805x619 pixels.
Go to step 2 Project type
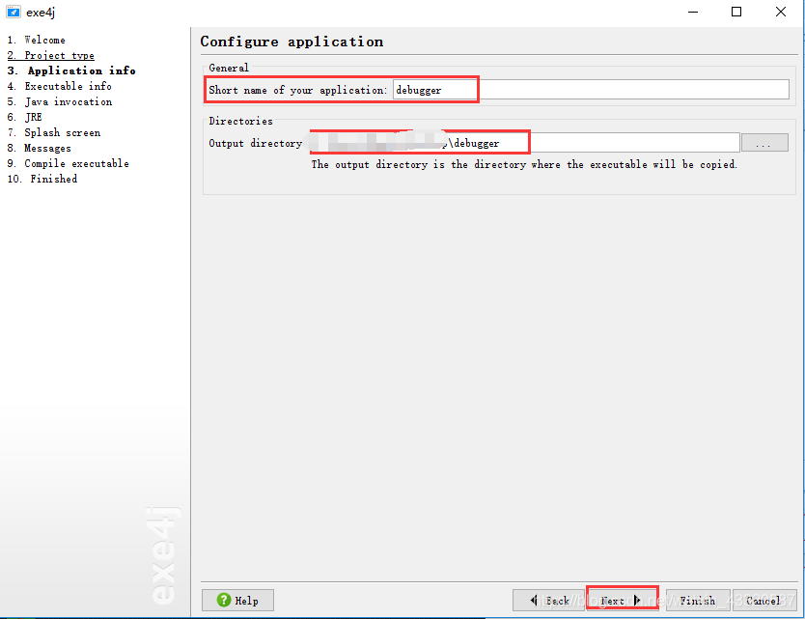(x=51, y=55)
